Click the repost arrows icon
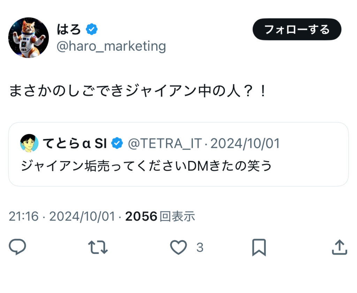 click(x=98, y=247)
